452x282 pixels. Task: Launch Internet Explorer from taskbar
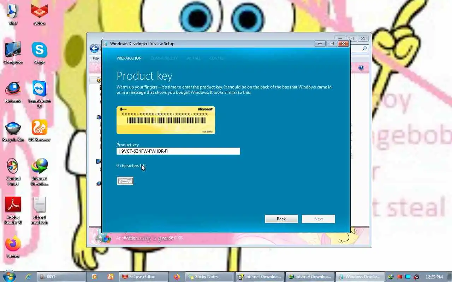coord(29,277)
